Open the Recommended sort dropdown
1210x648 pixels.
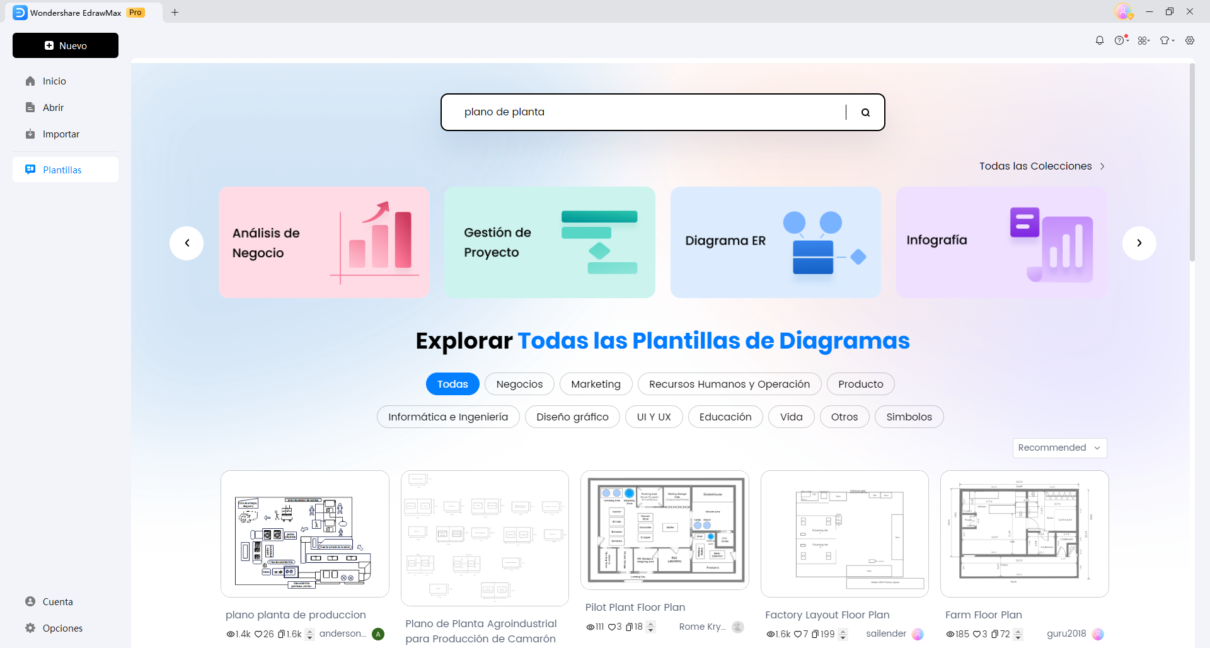(x=1059, y=448)
